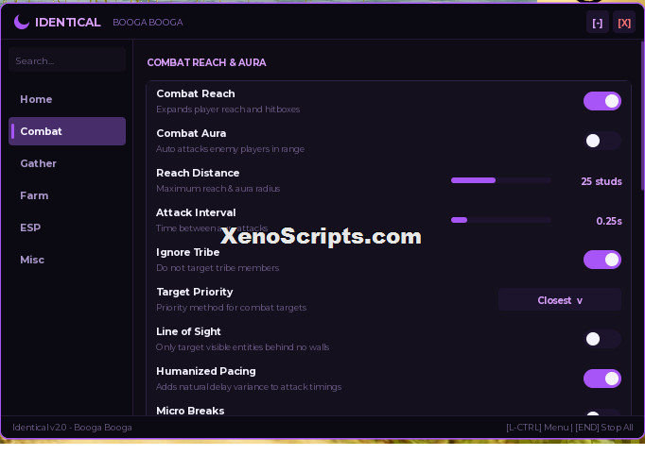Enable the Line of Sight toggle
645x472 pixels.
tap(602, 339)
